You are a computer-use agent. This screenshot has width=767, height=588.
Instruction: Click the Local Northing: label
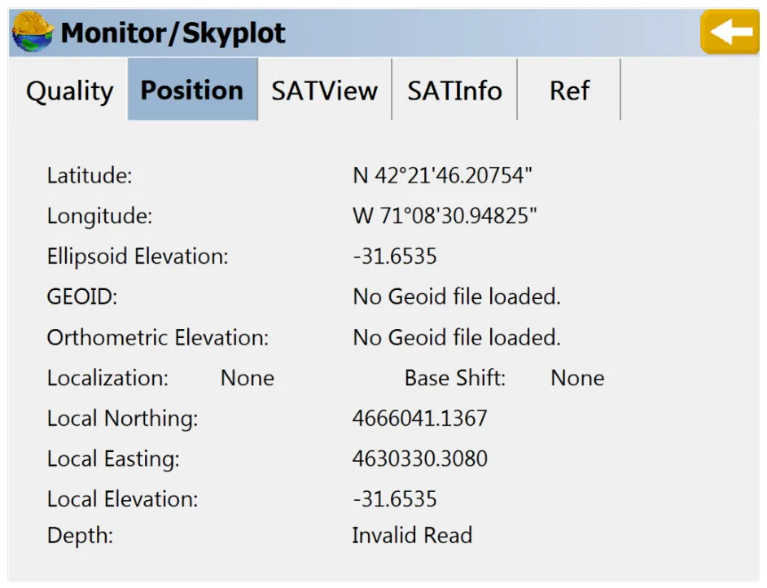(x=122, y=419)
